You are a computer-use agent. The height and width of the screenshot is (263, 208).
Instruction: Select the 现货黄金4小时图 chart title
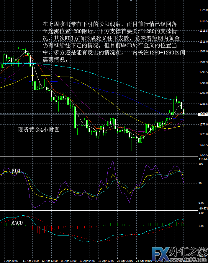pos(39,130)
